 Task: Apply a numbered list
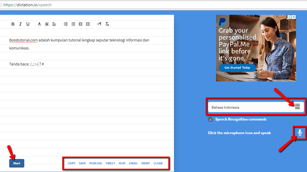(x=65, y=24)
